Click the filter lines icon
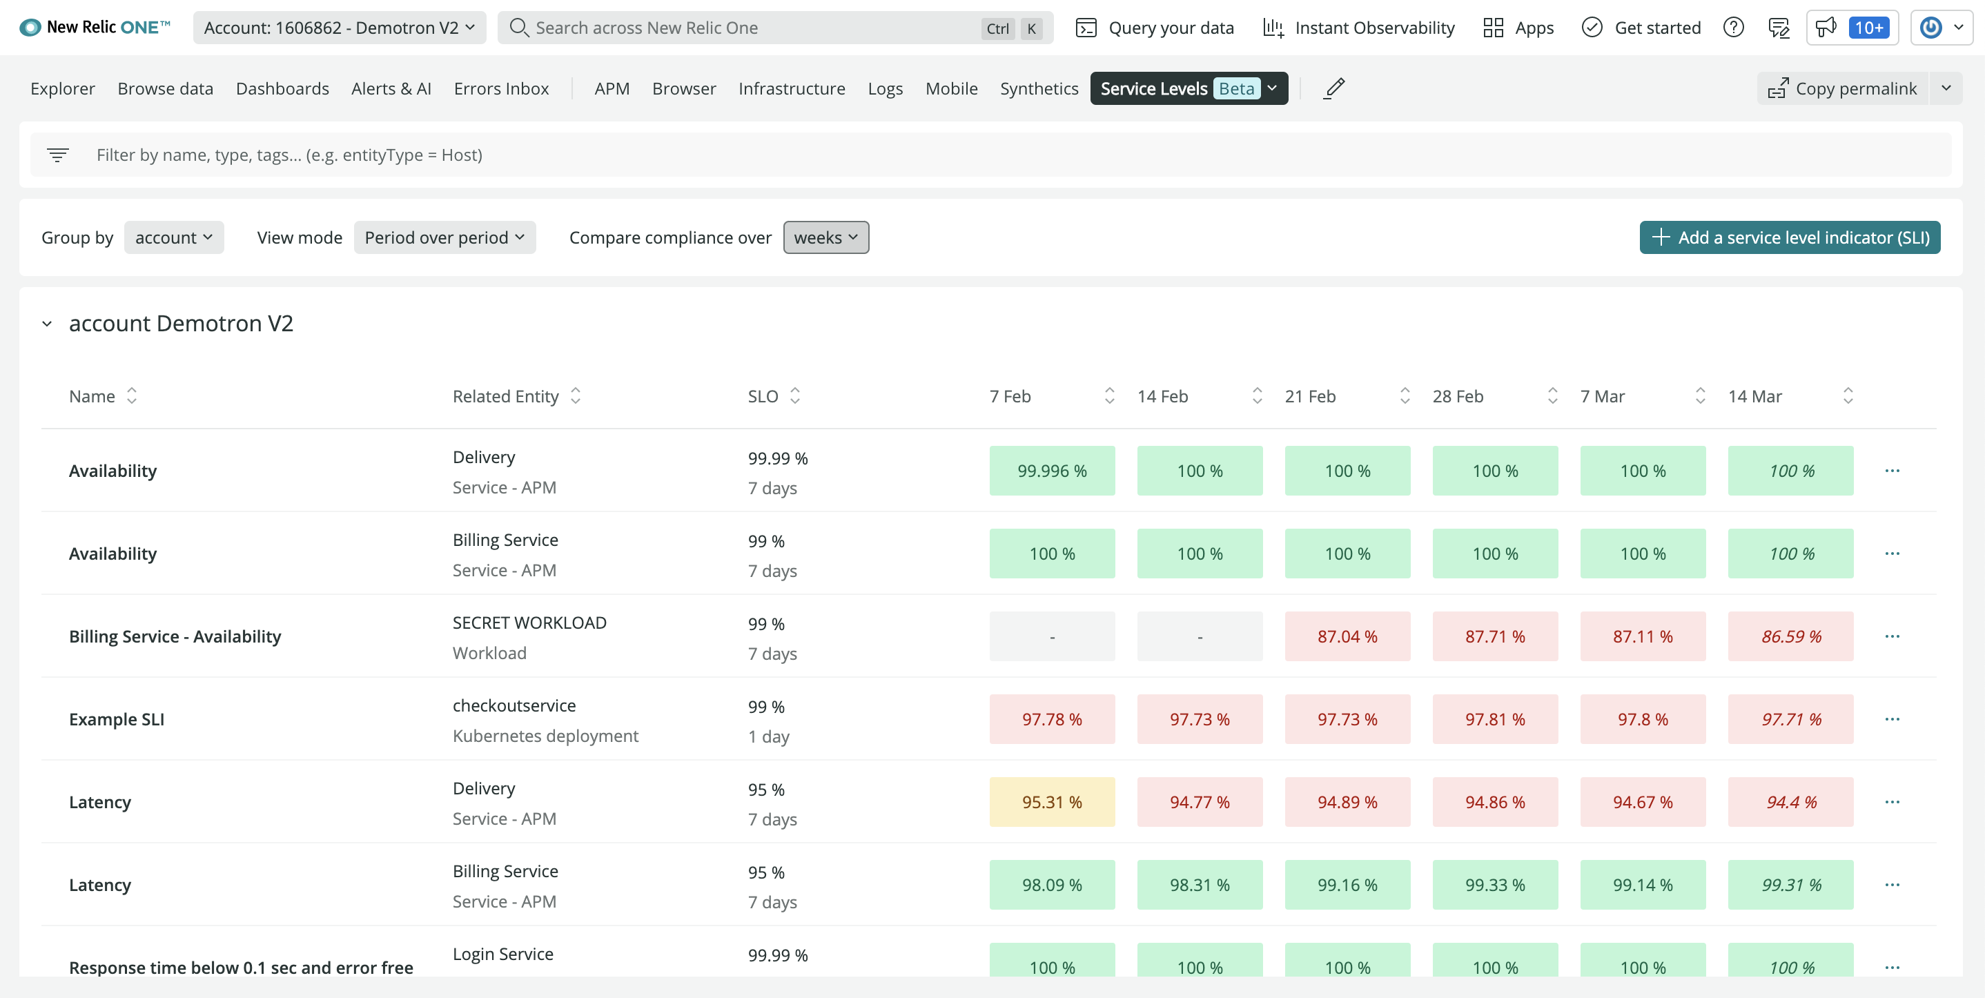Viewport: 1985px width, 998px height. [58, 155]
